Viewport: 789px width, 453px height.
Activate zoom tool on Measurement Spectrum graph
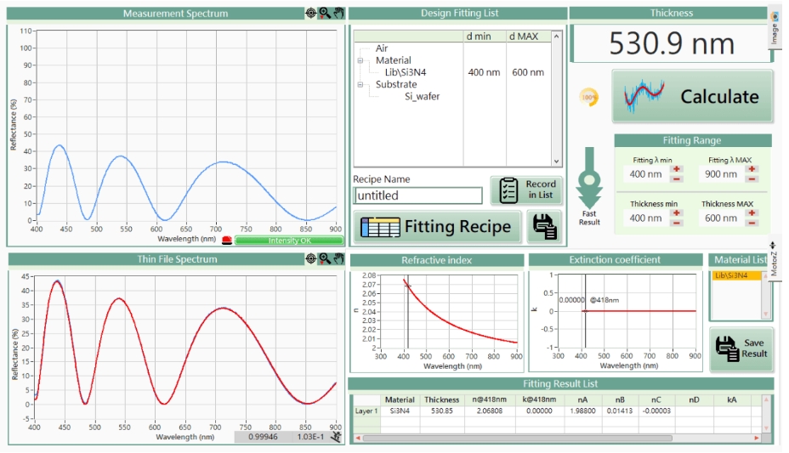click(x=324, y=14)
